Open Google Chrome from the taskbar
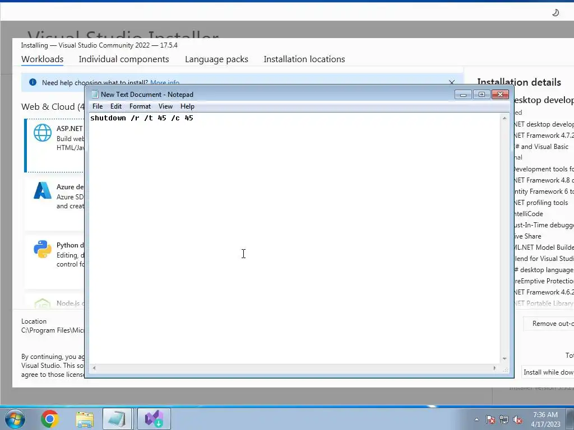Image resolution: width=574 pixels, height=430 pixels. point(50,419)
